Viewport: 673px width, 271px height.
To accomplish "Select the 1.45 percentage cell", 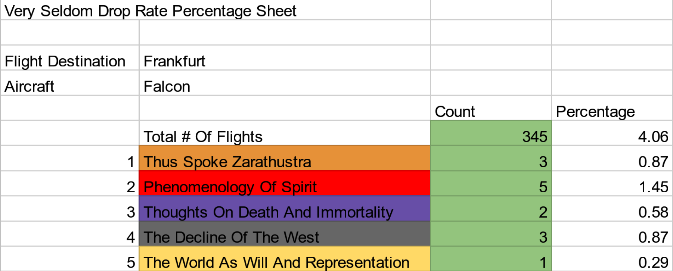I will tap(611, 187).
